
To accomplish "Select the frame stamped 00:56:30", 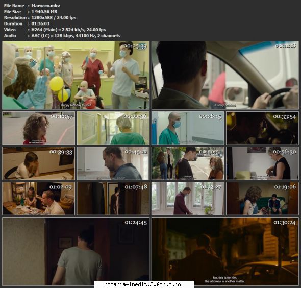I will tap(262, 163).
